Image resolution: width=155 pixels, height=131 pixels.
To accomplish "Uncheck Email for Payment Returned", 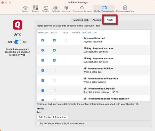I will tap(54, 40).
